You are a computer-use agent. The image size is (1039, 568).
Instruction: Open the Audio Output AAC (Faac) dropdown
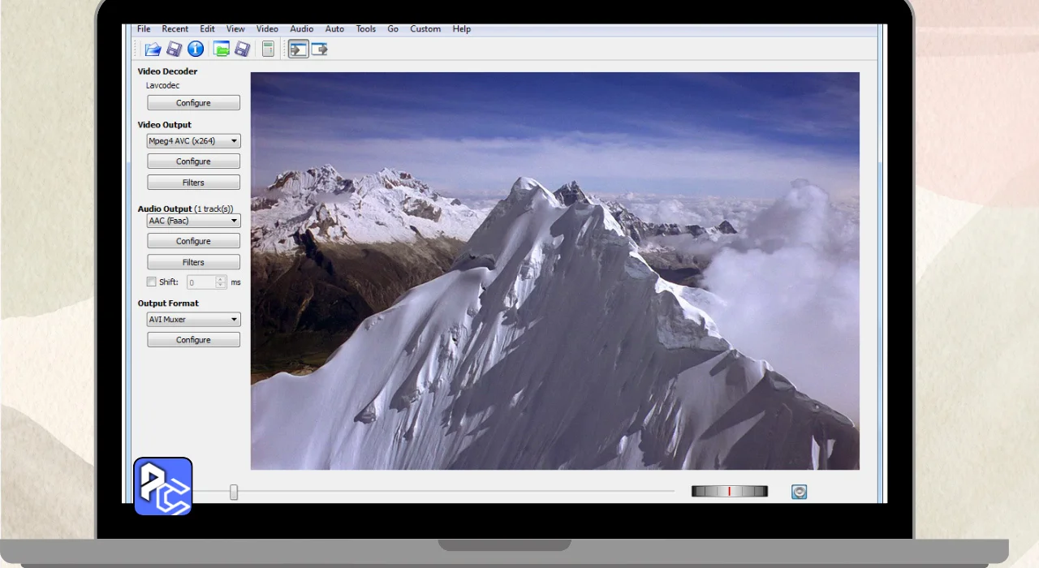click(193, 221)
